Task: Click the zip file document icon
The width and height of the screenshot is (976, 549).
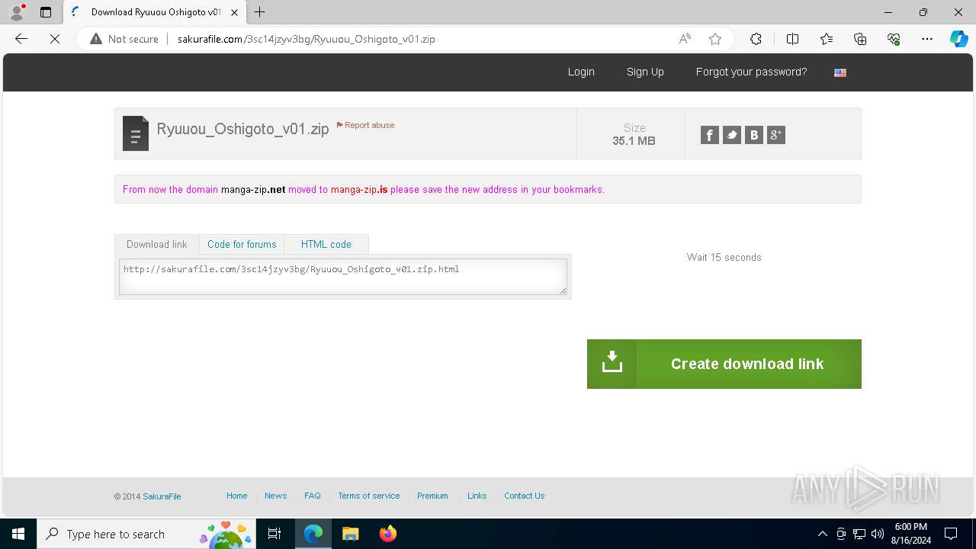Action: (136, 133)
